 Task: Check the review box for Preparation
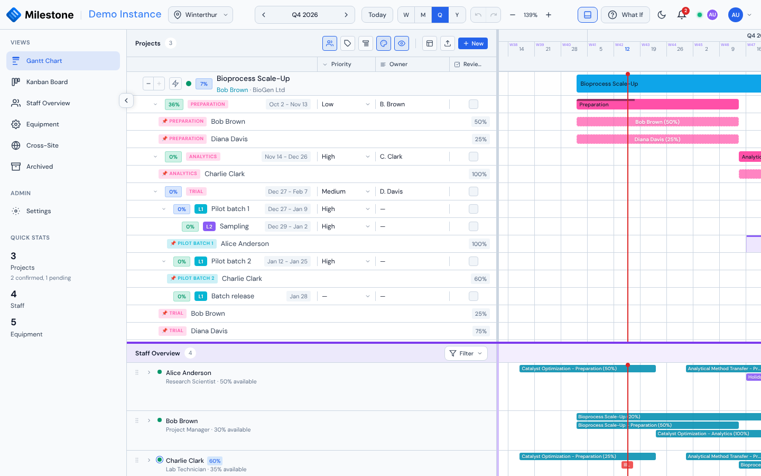pyautogui.click(x=474, y=104)
